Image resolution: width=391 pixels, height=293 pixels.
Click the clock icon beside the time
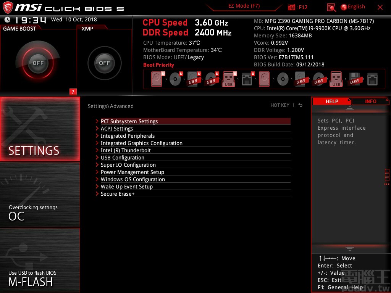[8, 19]
